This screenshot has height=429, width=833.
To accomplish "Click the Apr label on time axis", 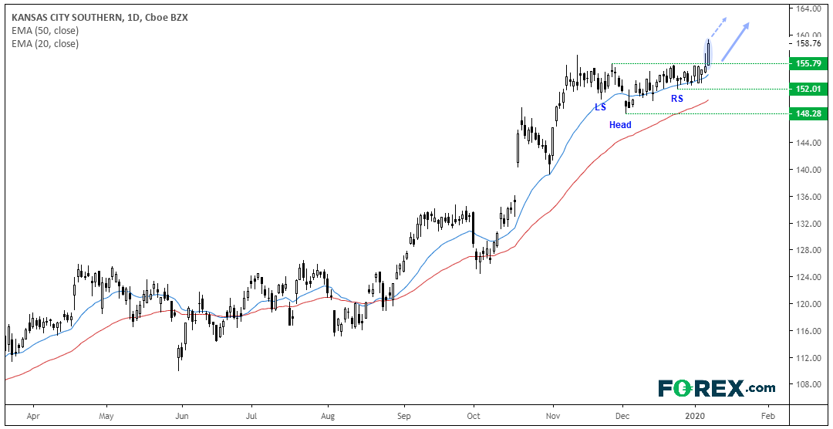I will 33,417.
